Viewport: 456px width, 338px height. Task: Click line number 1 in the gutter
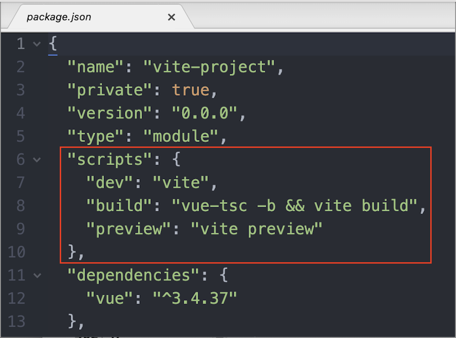[x=20, y=44]
